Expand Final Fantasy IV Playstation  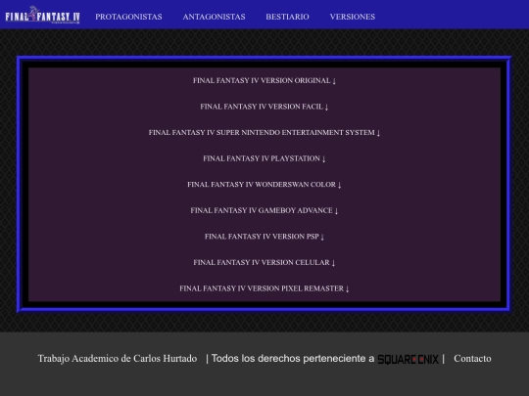tap(264, 158)
